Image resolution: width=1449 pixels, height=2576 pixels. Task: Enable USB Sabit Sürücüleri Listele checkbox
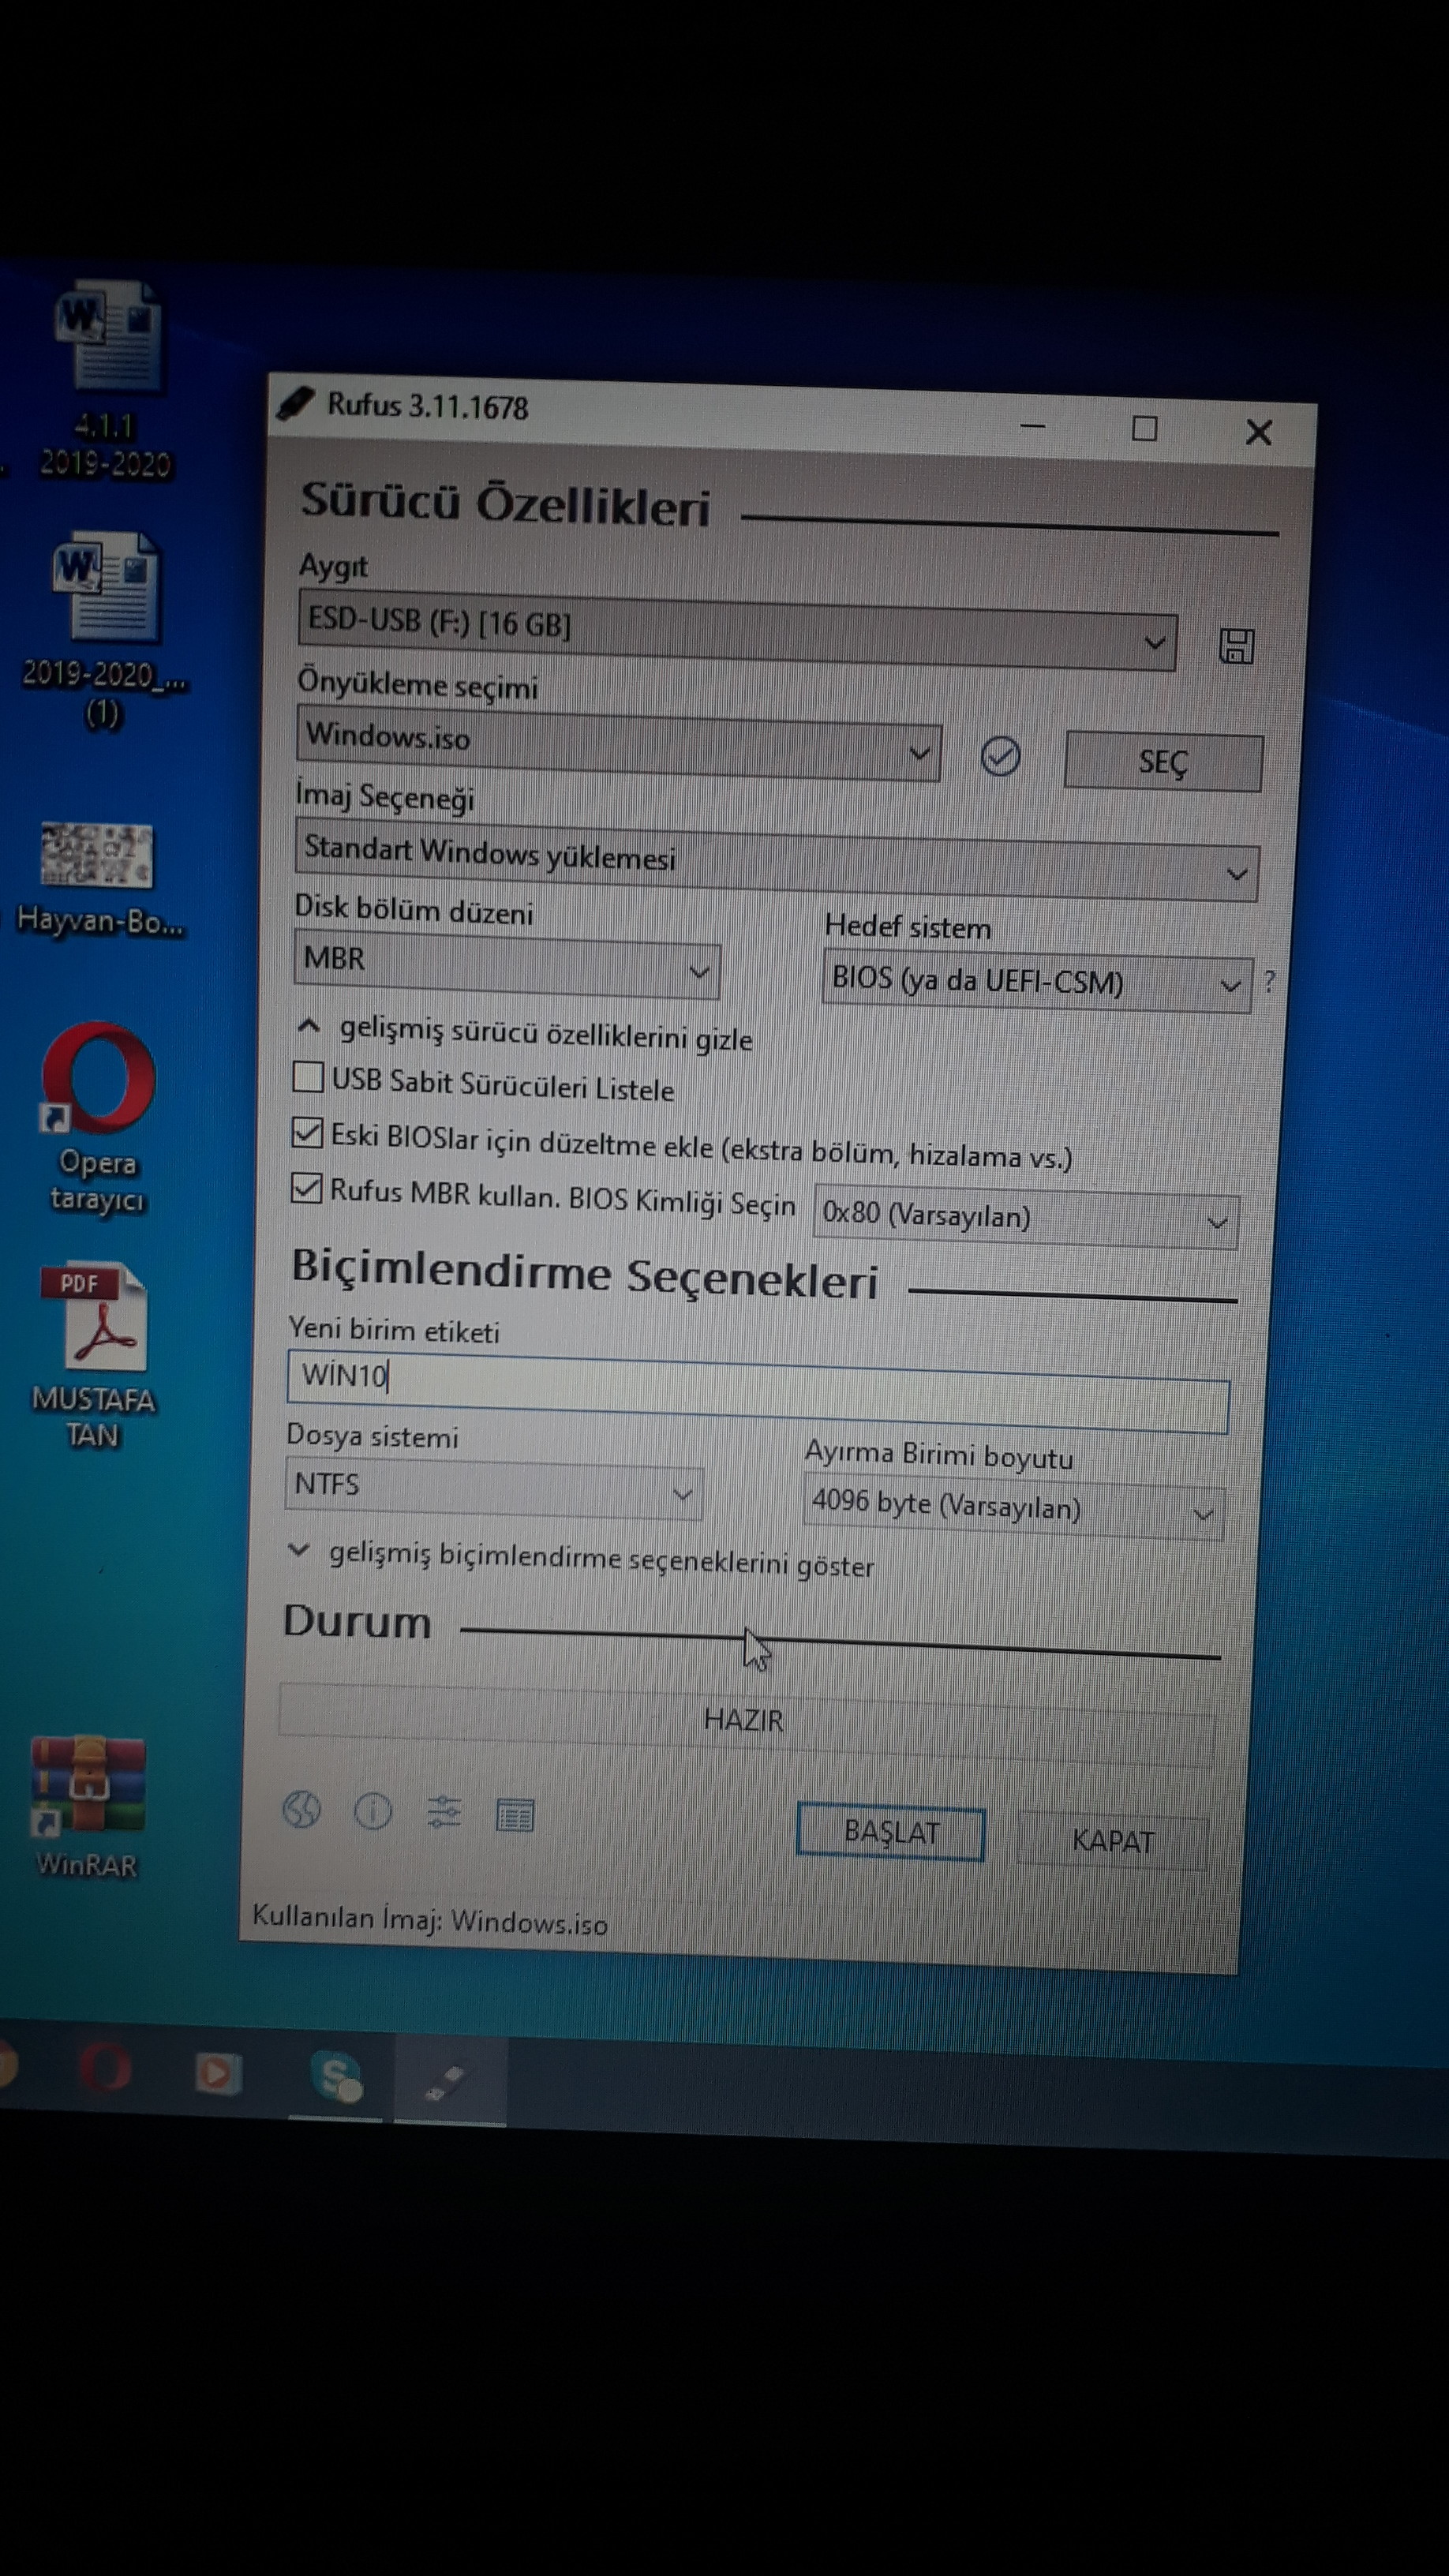point(308,1077)
